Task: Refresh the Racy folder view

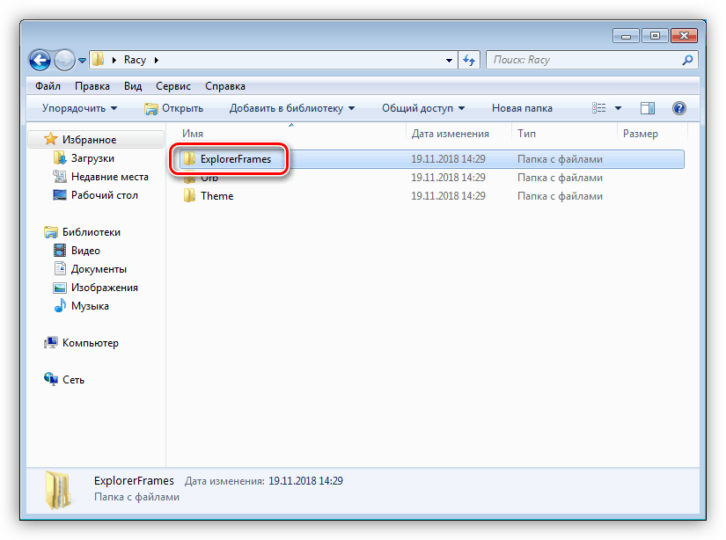Action: (469, 60)
